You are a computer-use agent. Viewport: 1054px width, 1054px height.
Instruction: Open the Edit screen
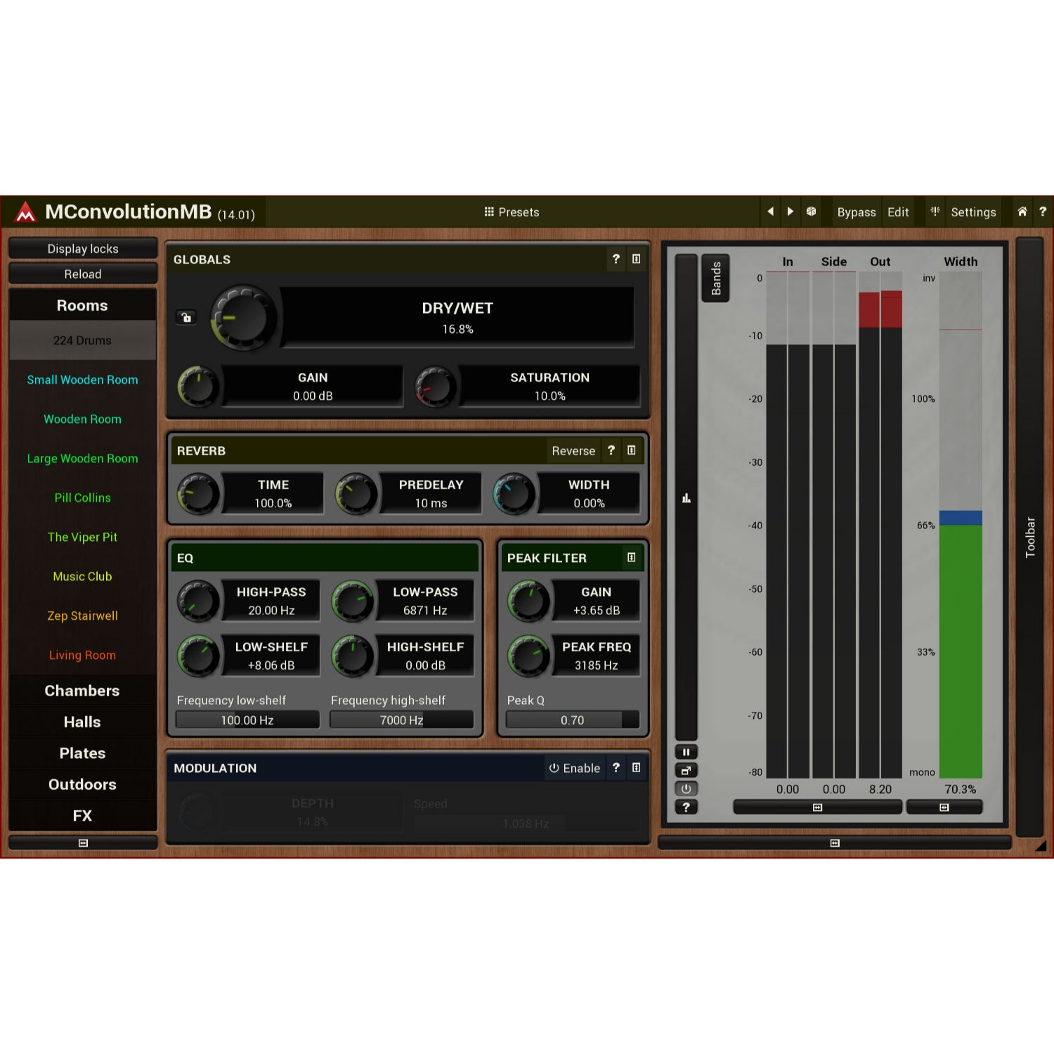(x=898, y=212)
